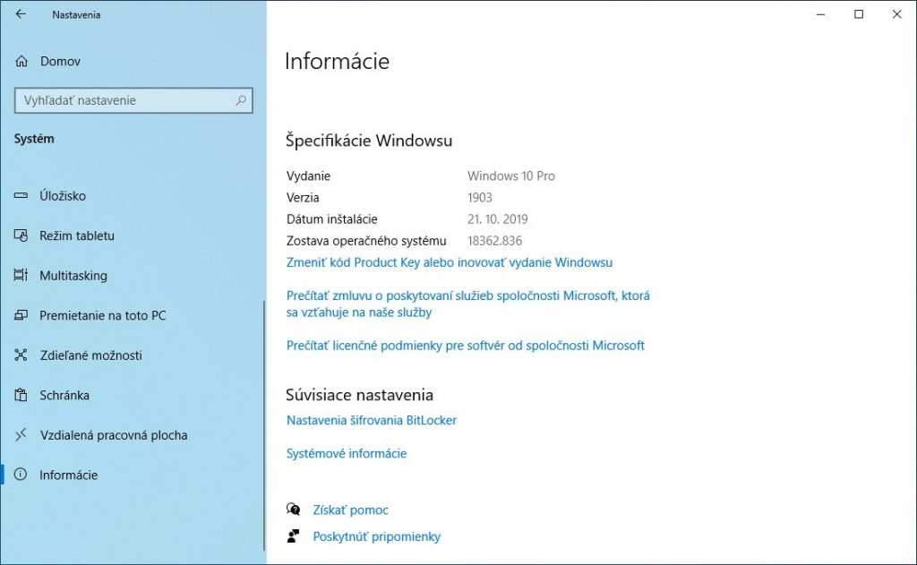The width and height of the screenshot is (917, 565).
Task: Go back using the arrow icon
Action: coord(21,14)
